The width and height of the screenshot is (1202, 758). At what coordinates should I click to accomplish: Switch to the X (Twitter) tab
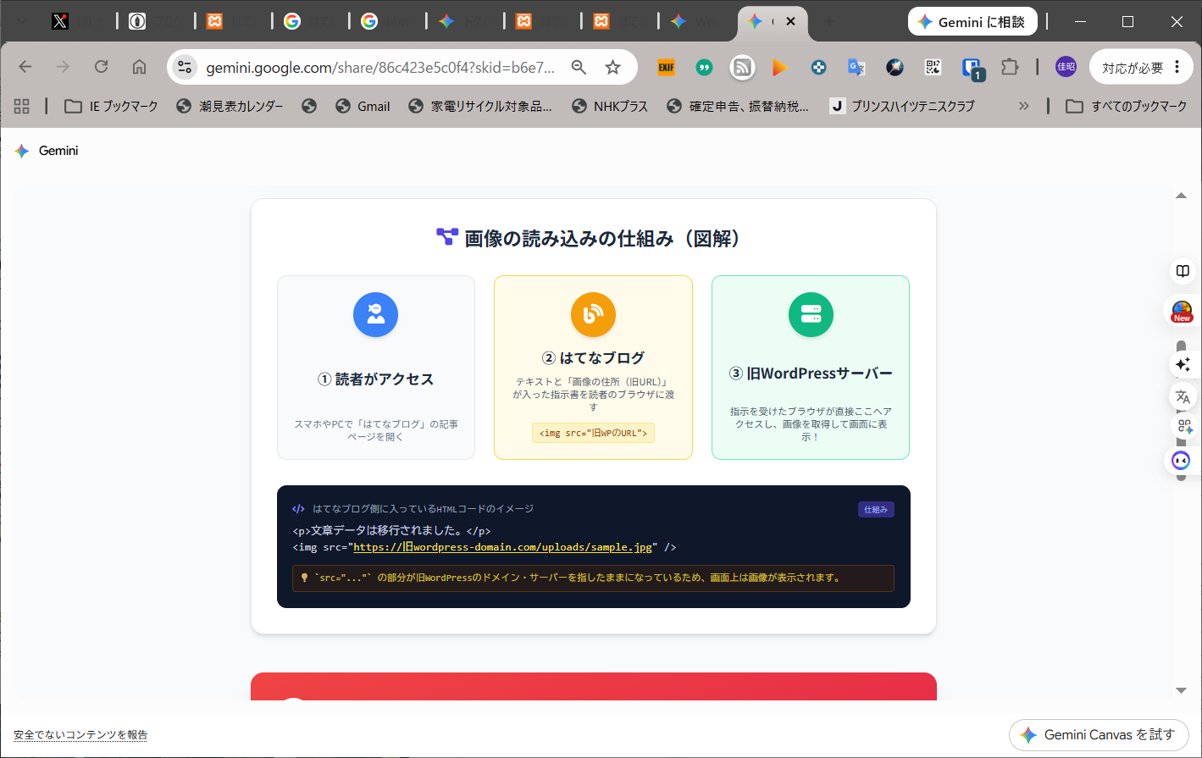click(59, 22)
